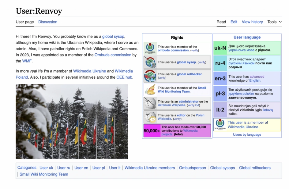Viewport: 289px width, 189px height.
Task: Open Small Wiki Monitoring Team category link
Action: [x=44, y=174]
